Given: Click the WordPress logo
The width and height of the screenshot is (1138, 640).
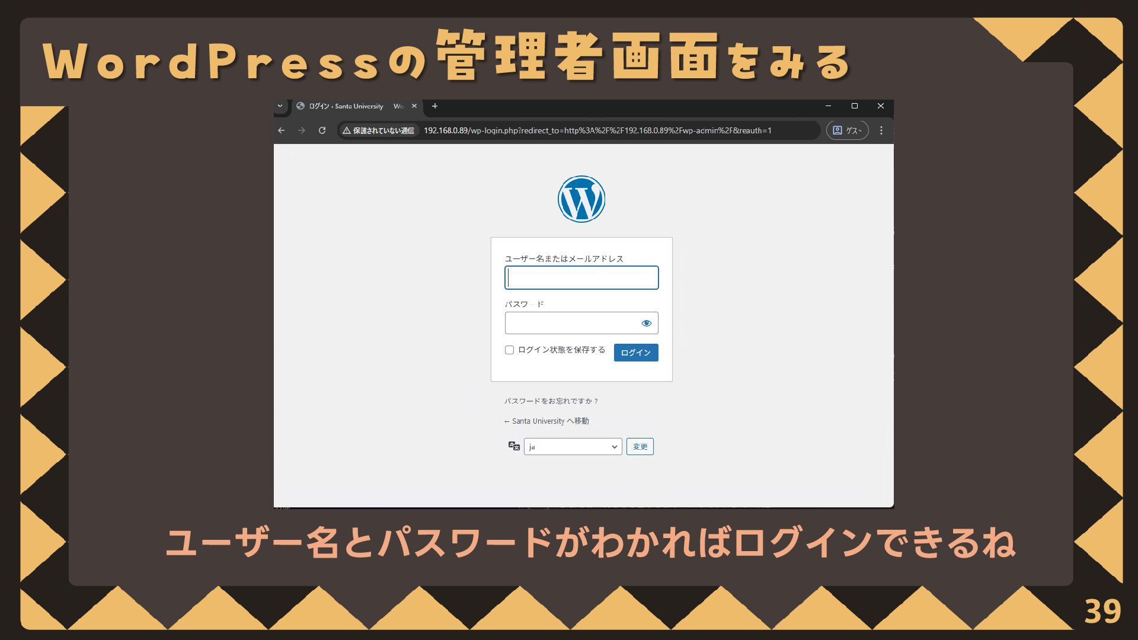Looking at the screenshot, I should [581, 199].
